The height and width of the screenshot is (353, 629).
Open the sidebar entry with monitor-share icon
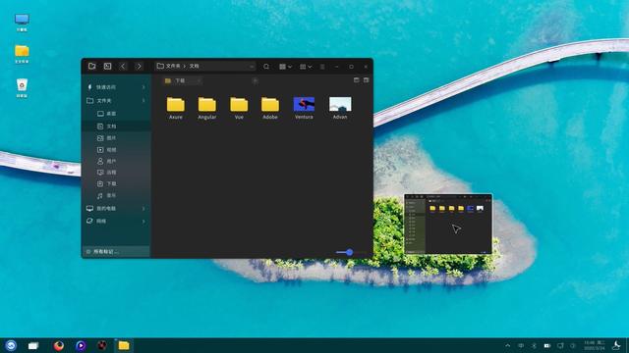tap(116, 173)
